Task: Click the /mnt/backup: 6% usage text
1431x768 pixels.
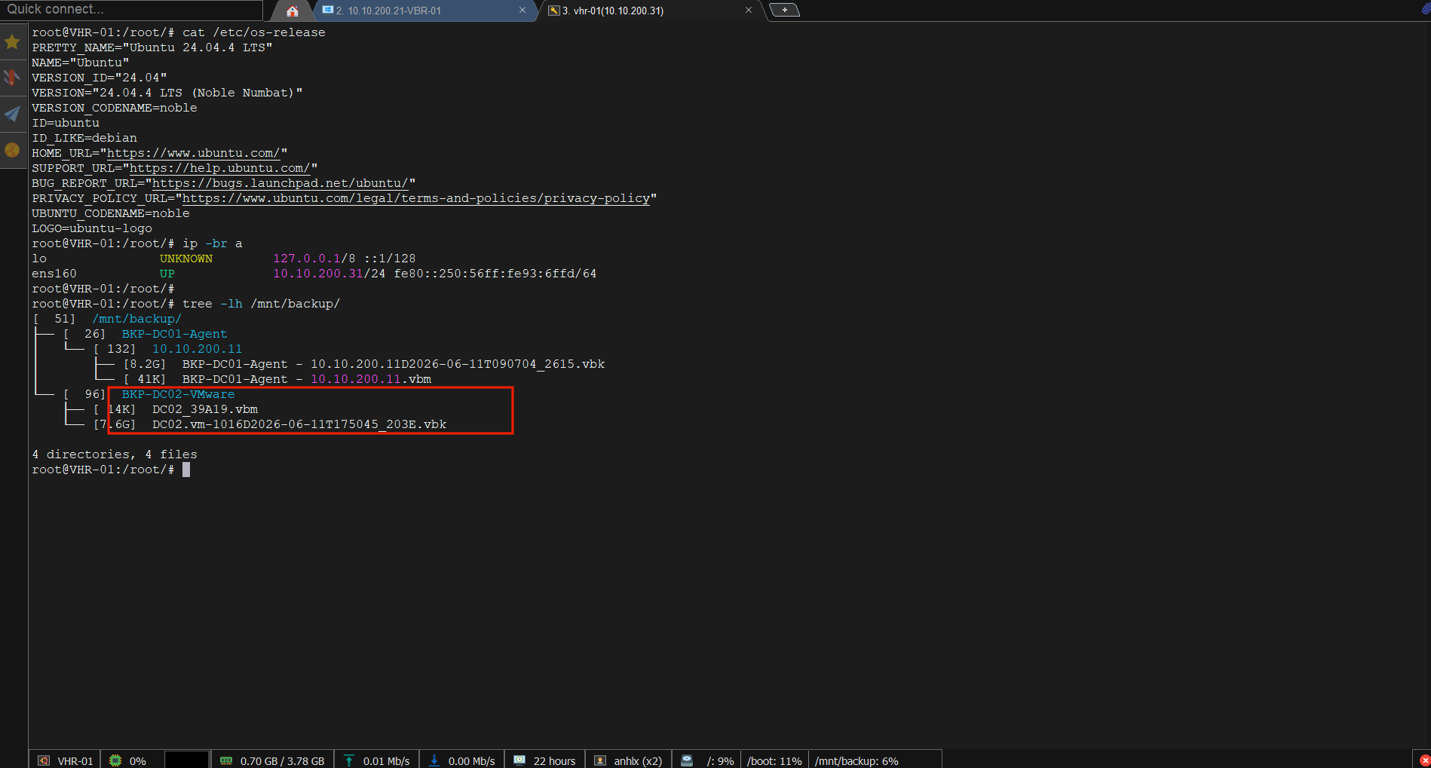Action: 856,761
